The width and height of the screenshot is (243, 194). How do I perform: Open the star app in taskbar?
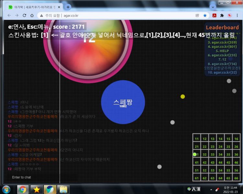coord(37,189)
